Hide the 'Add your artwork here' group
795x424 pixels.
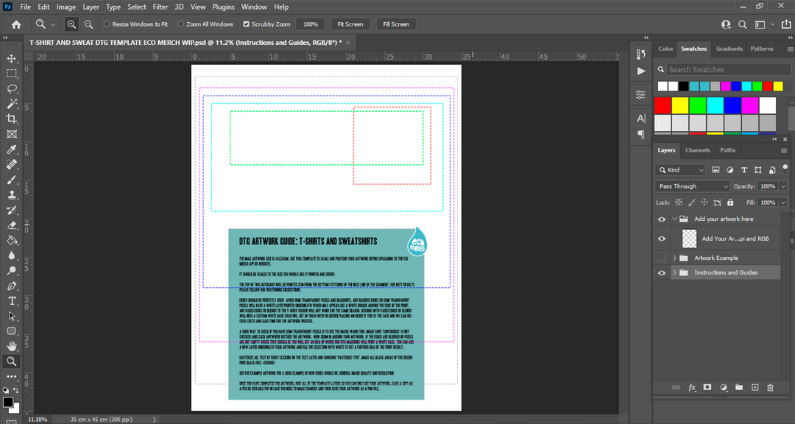click(x=662, y=219)
